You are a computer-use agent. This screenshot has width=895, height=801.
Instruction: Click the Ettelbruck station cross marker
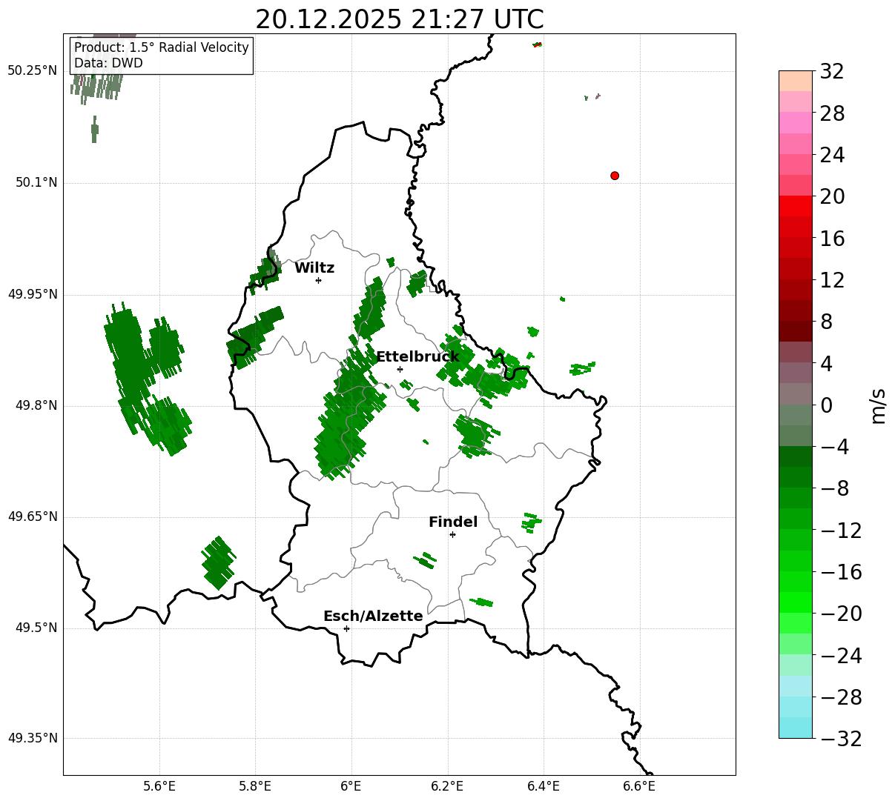[400, 369]
